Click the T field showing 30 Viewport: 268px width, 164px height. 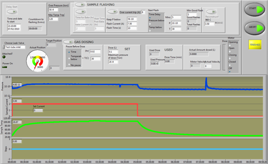coord(176,29)
